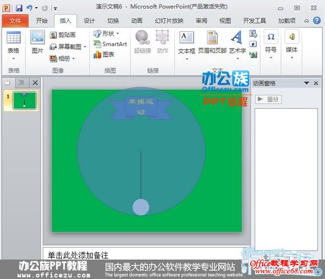Screen dimensions: 325x279
Task: Switch to the 动画 ribbon tab
Action: [x=137, y=21]
